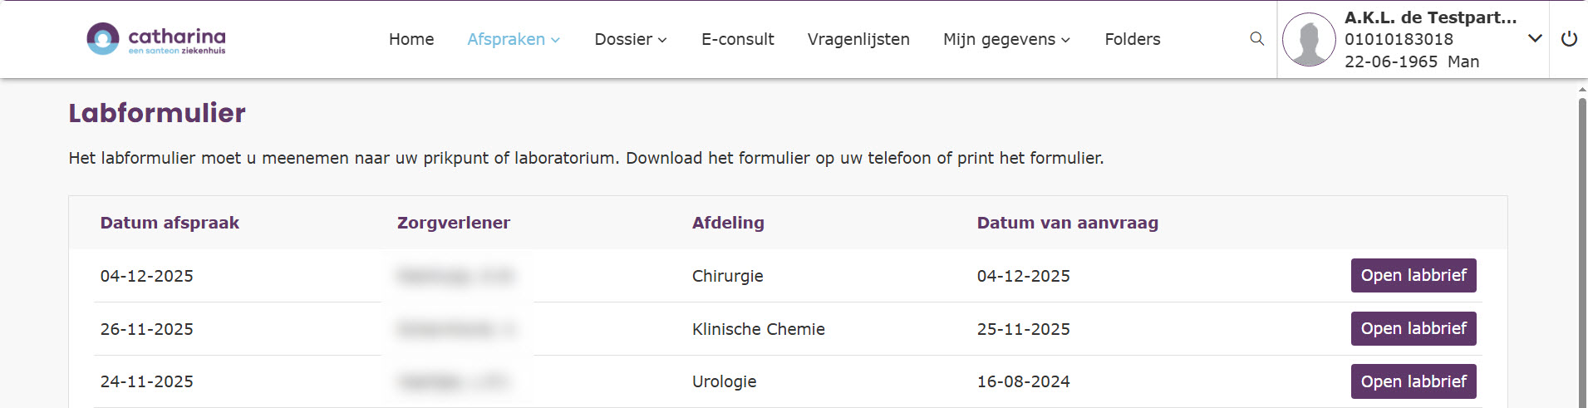The height and width of the screenshot is (408, 1588).
Task: Expand the Mijn gegevens menu
Action: (x=1006, y=39)
